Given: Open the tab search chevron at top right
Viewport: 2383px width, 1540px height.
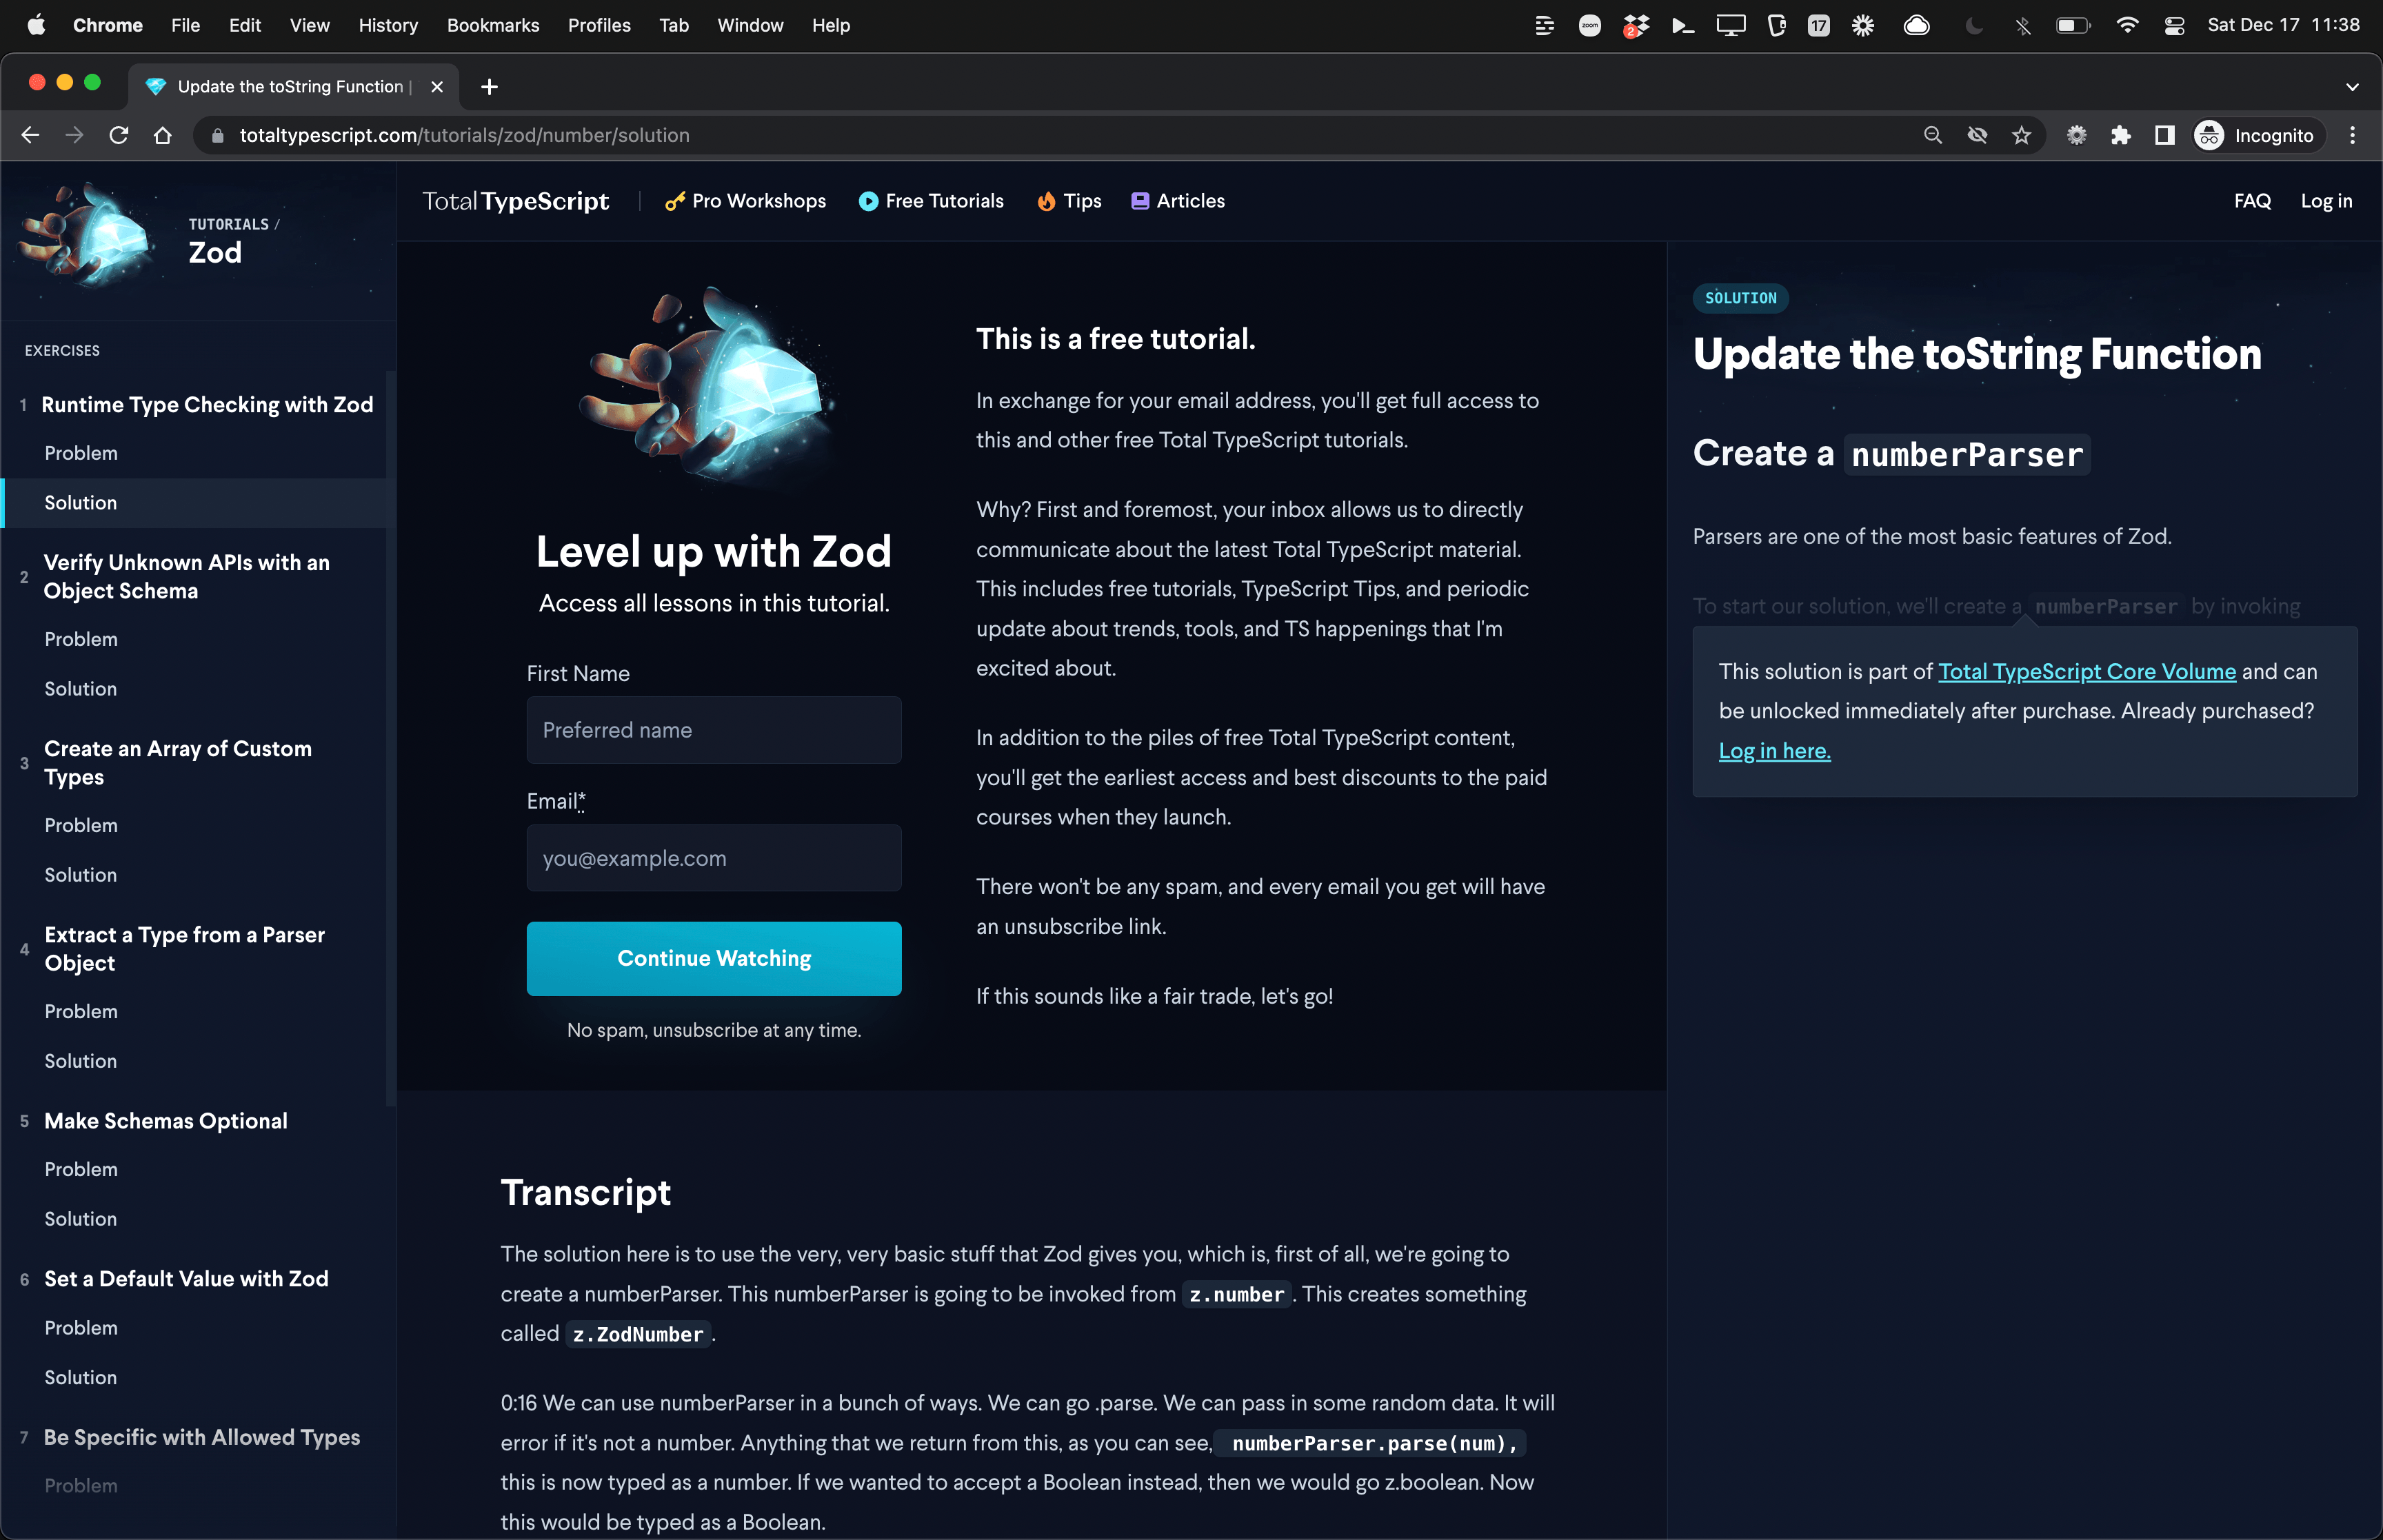Looking at the screenshot, I should click(x=2352, y=86).
